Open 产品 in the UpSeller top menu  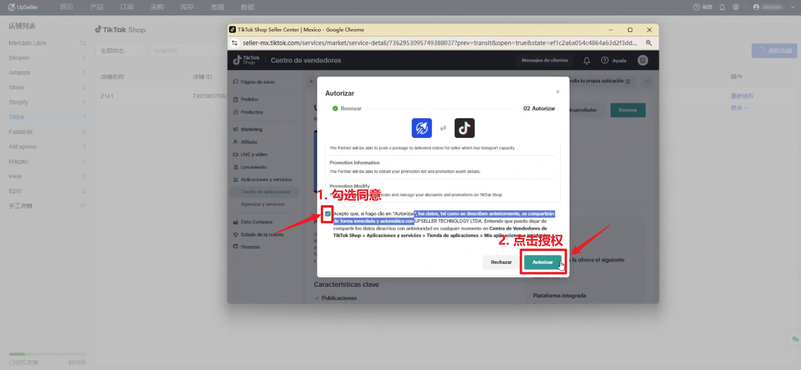[97, 7]
